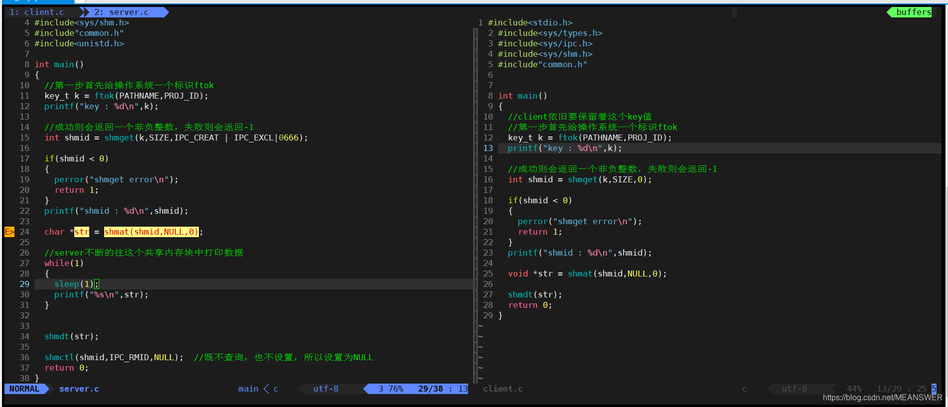Click shmctl(shmid,IPC_RMID,NULL) line
Viewport: 948px width, 407px height.
point(114,357)
